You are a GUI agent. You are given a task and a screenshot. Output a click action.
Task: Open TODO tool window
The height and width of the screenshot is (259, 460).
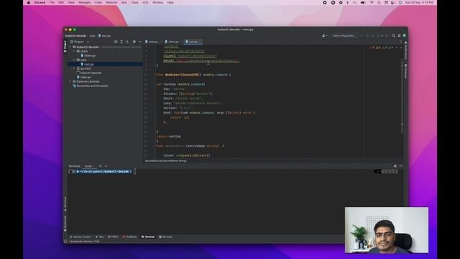tap(113, 237)
